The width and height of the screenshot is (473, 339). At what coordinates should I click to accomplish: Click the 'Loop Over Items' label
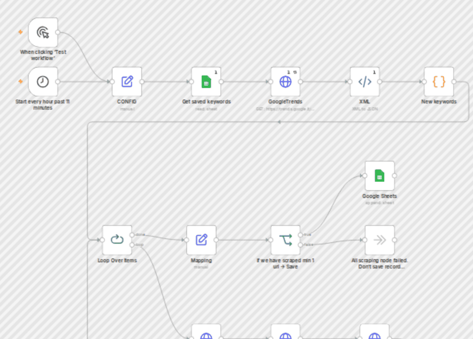click(117, 260)
